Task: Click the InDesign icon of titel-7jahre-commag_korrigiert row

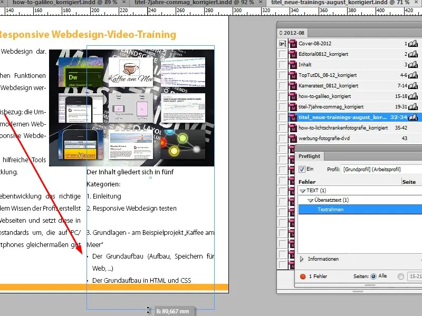Action: [293, 107]
